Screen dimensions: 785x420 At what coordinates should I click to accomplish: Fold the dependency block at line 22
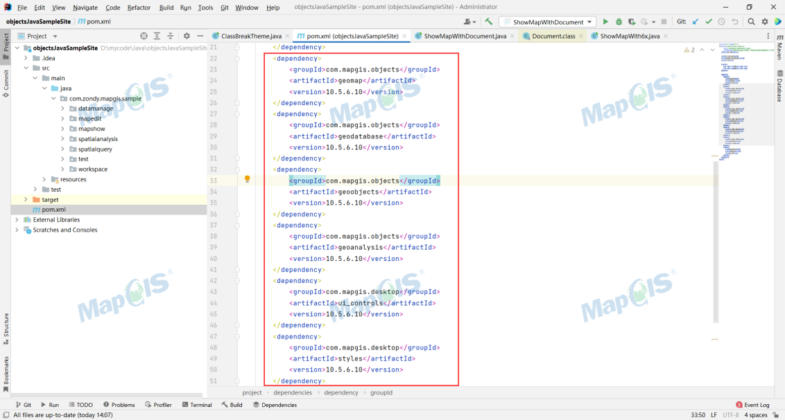point(237,58)
